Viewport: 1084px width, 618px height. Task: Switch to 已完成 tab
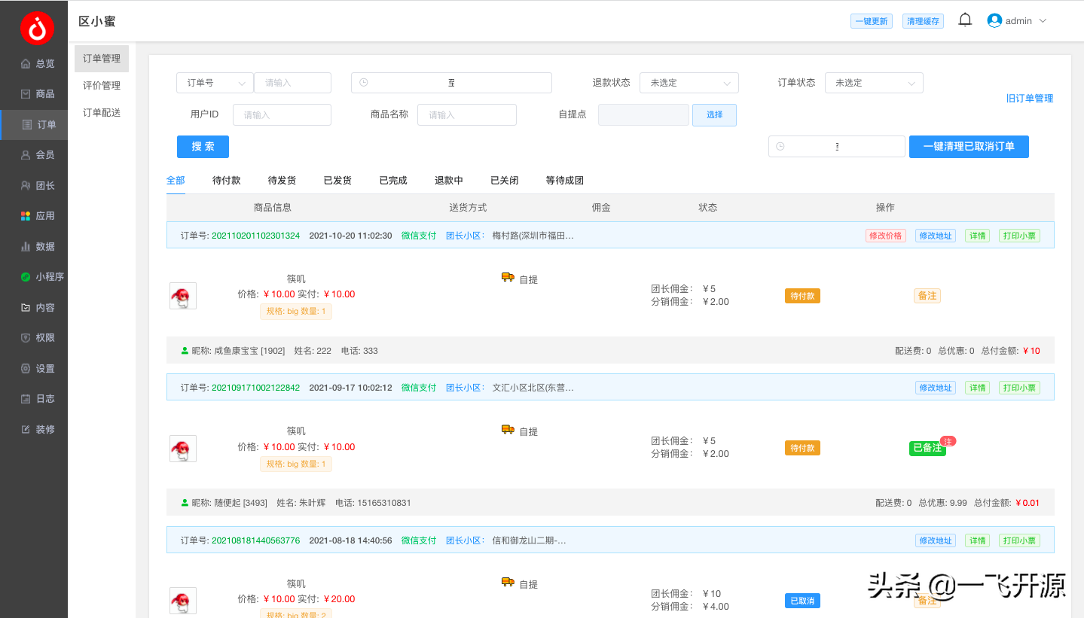point(393,181)
